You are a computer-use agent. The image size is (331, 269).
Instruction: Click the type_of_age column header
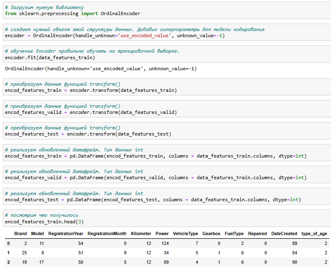coord(314,233)
